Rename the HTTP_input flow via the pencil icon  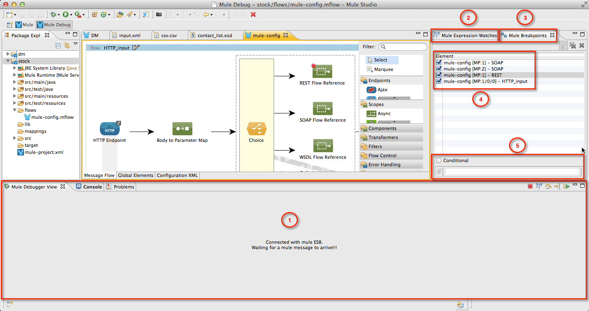point(137,48)
